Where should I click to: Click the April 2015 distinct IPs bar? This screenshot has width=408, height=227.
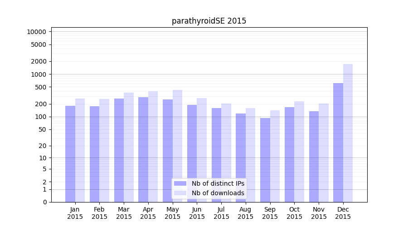[x=143, y=149]
